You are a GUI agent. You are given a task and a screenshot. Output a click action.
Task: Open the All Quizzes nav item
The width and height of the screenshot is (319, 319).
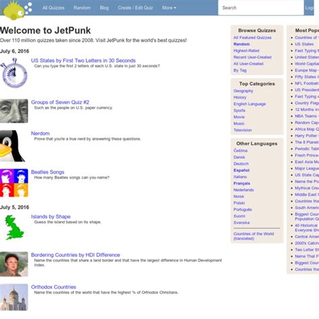point(53,8)
